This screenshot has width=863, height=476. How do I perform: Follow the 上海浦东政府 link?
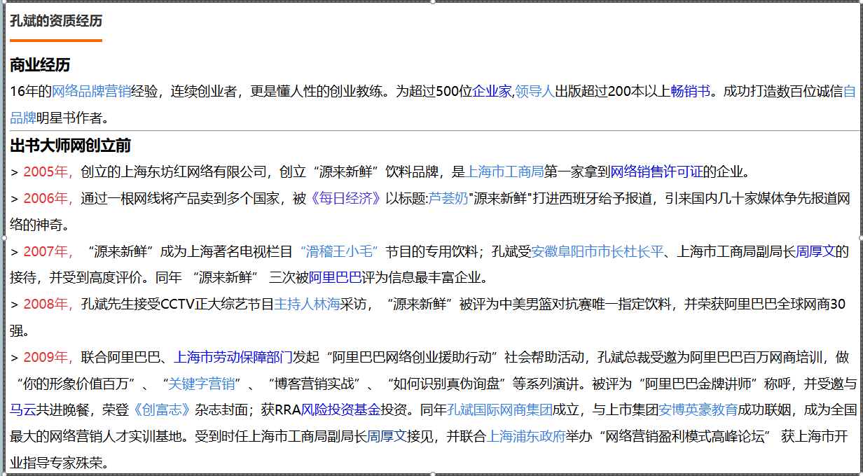click(x=526, y=437)
